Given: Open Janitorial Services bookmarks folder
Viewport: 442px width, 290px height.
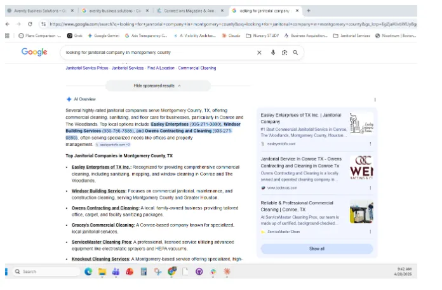Looking at the screenshot, I should pos(352,36).
